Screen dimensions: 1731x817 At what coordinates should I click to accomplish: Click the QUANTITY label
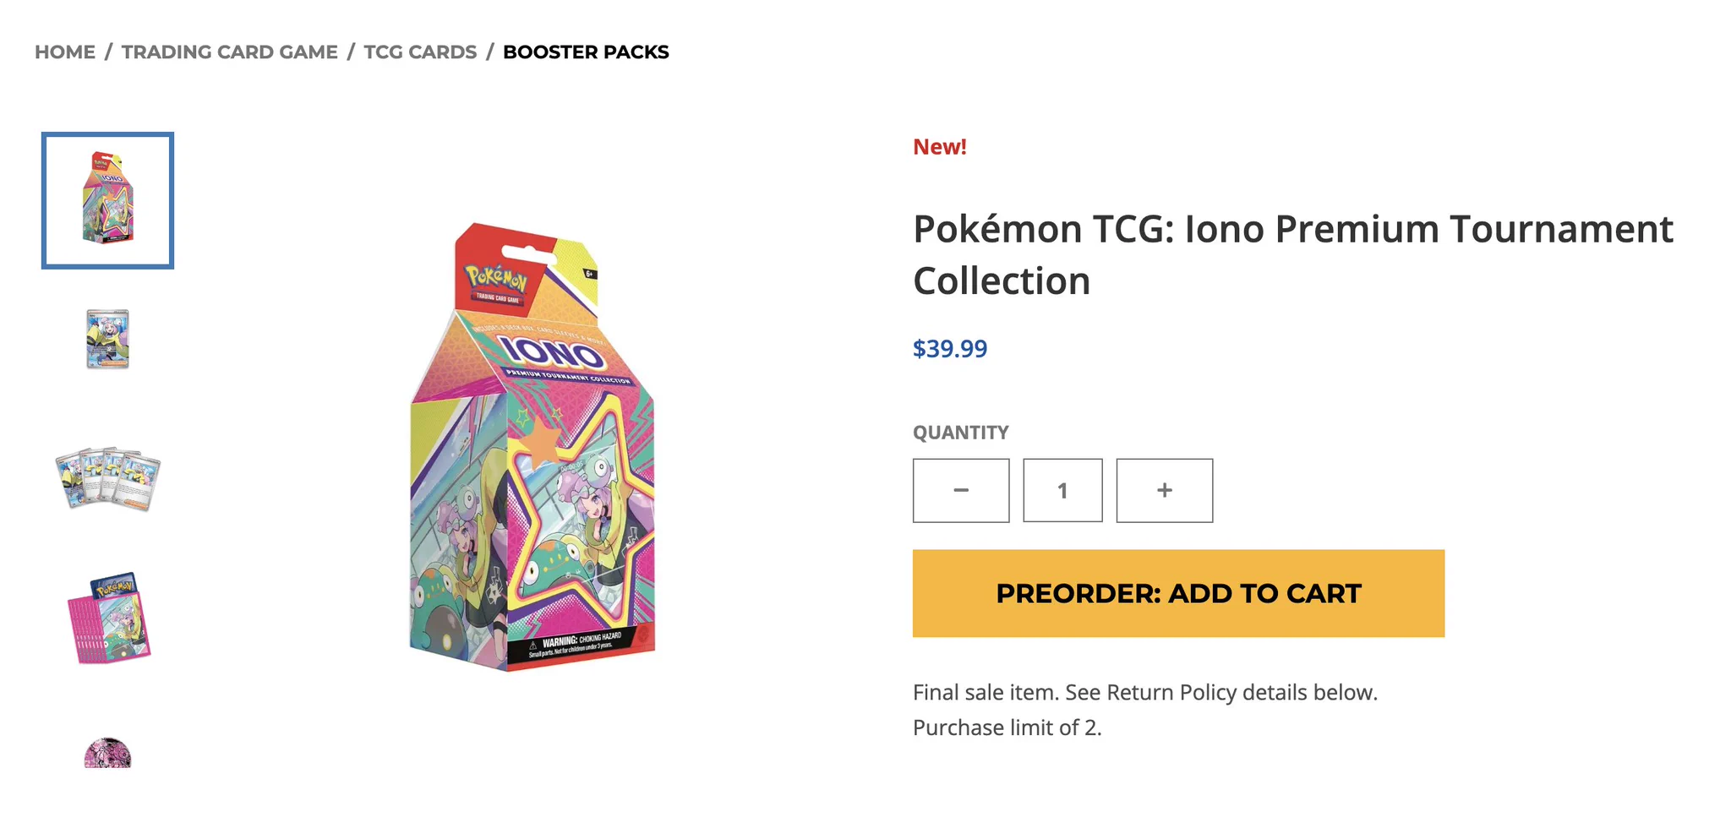pyautogui.click(x=961, y=433)
